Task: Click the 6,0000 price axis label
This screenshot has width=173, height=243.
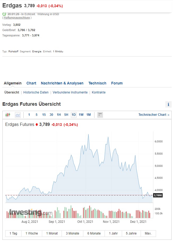Action: [x=159, y=142]
